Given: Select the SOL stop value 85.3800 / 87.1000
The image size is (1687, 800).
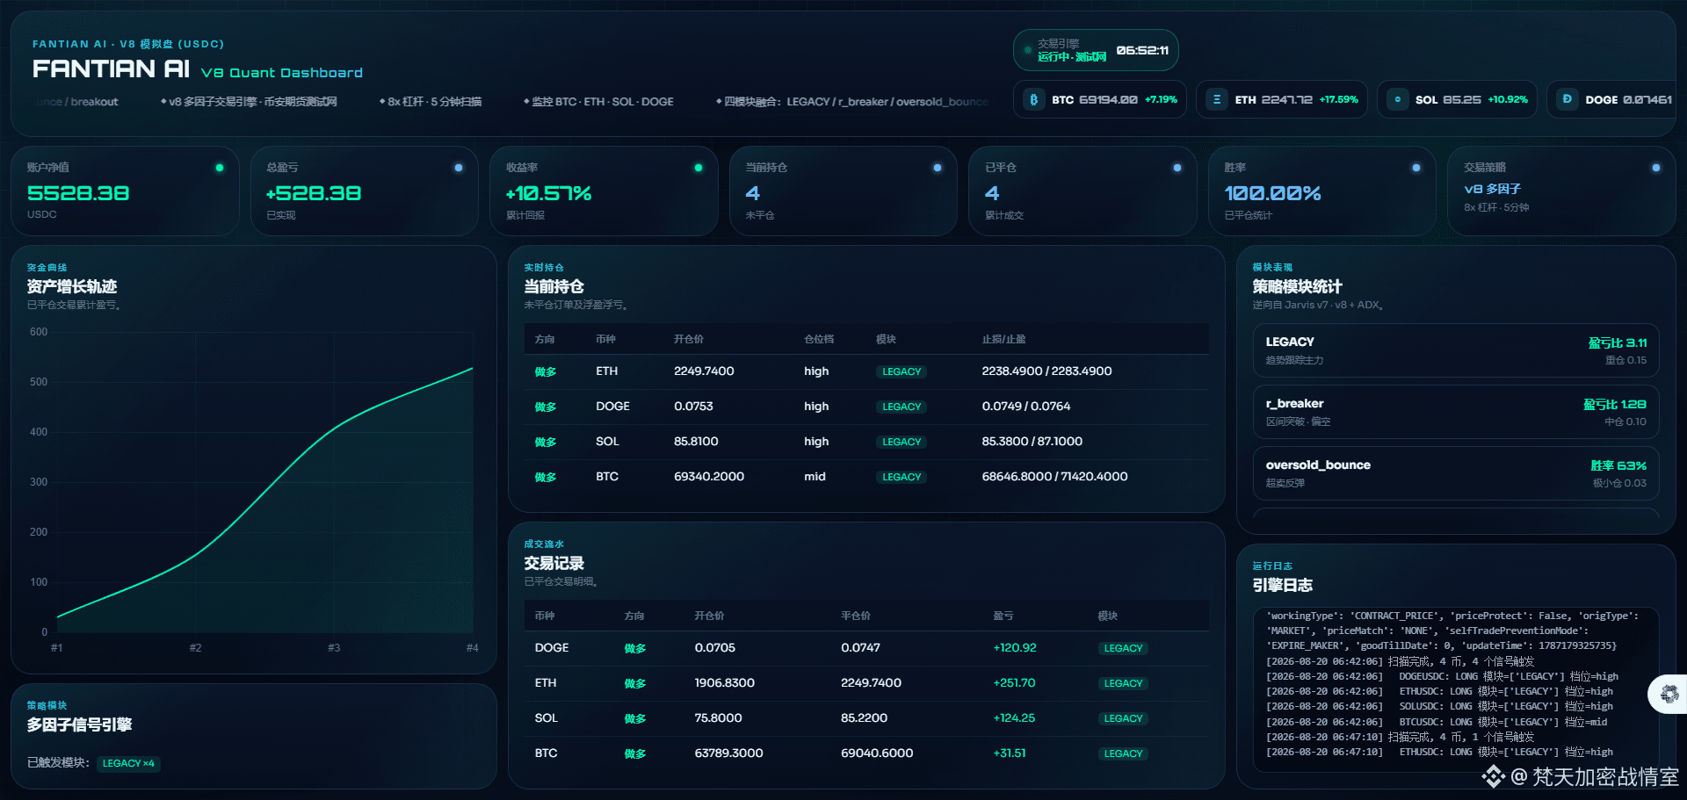Looking at the screenshot, I should tap(1032, 442).
